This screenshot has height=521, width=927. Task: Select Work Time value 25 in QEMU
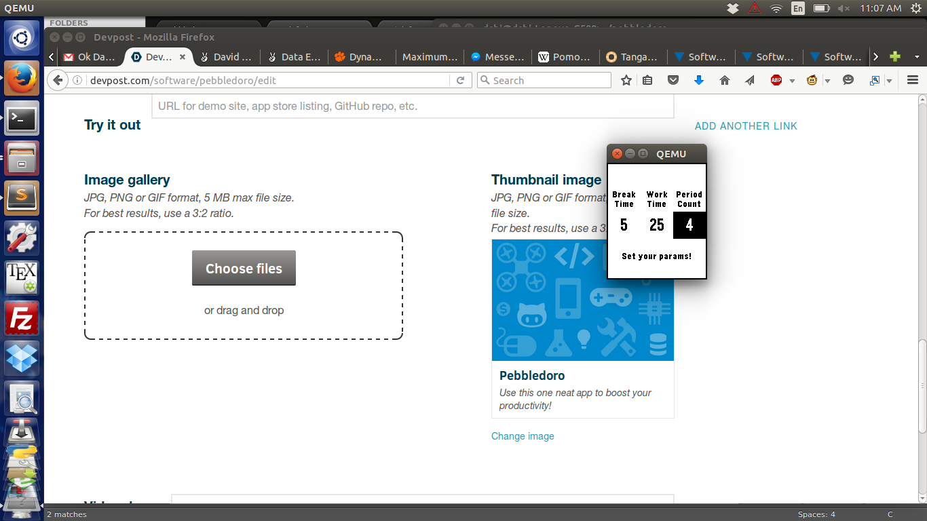tap(656, 225)
